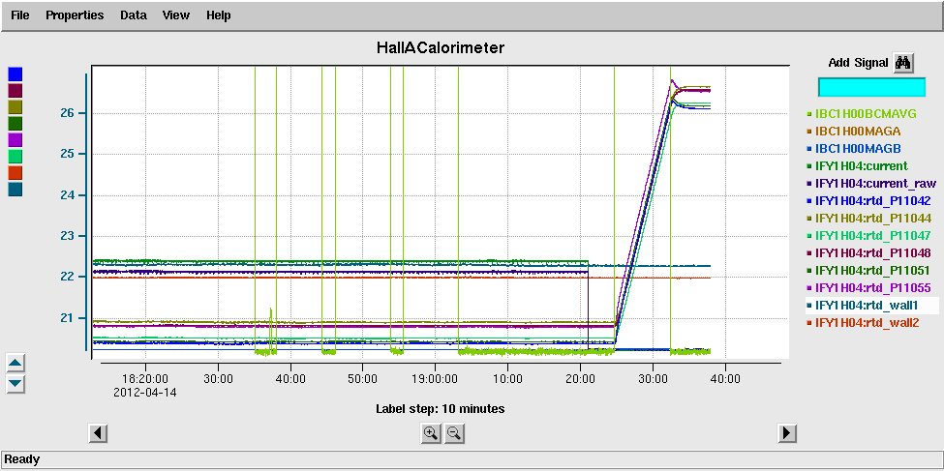Select the IFY1H04:rtd_P11047 legend entry
The height and width of the screenshot is (471, 944).
coord(871,235)
